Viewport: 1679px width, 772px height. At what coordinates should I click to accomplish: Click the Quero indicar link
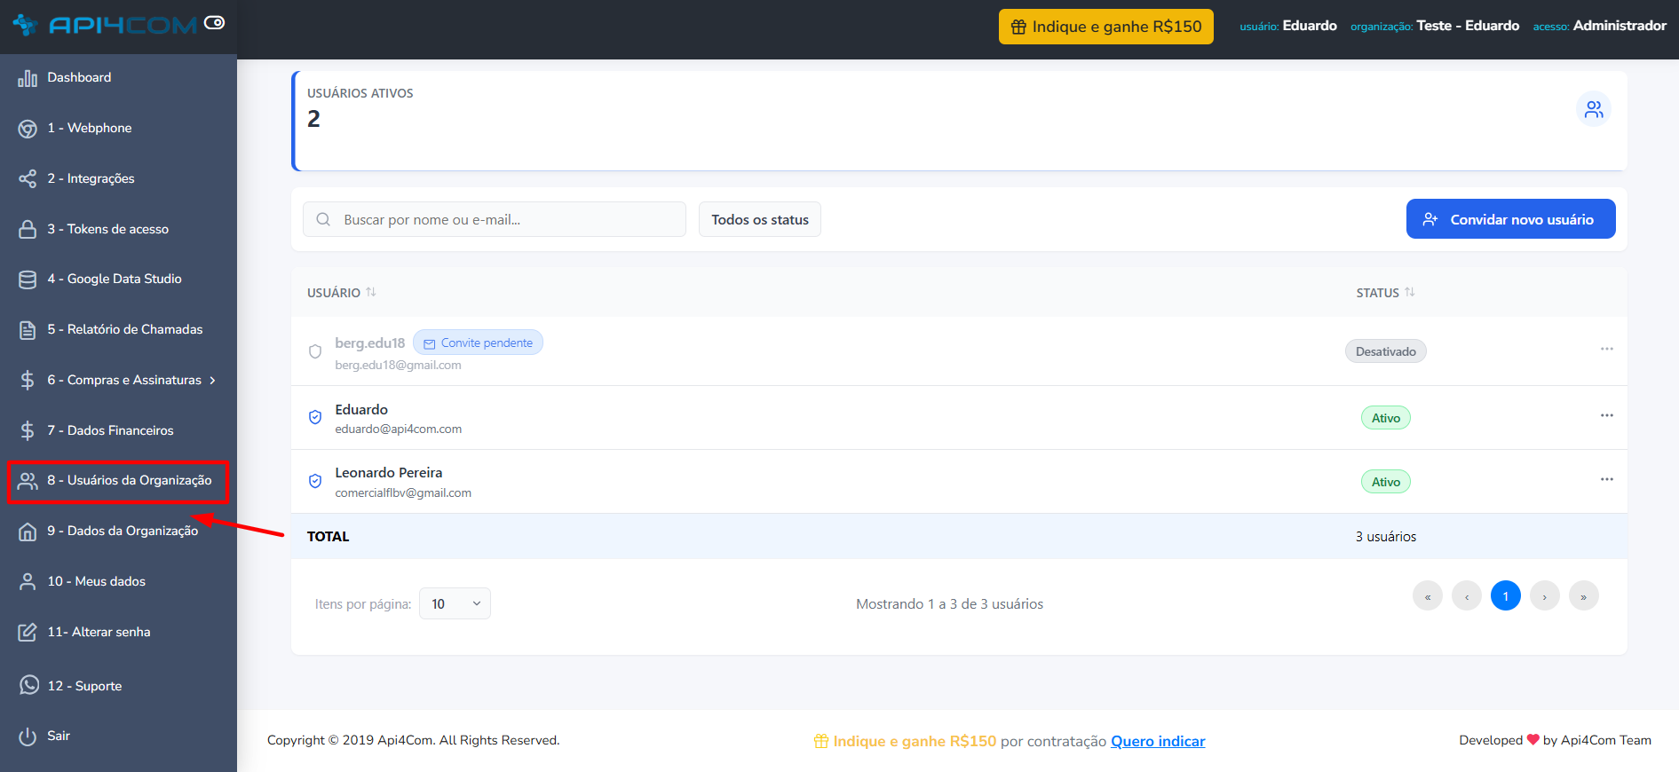[1157, 741]
